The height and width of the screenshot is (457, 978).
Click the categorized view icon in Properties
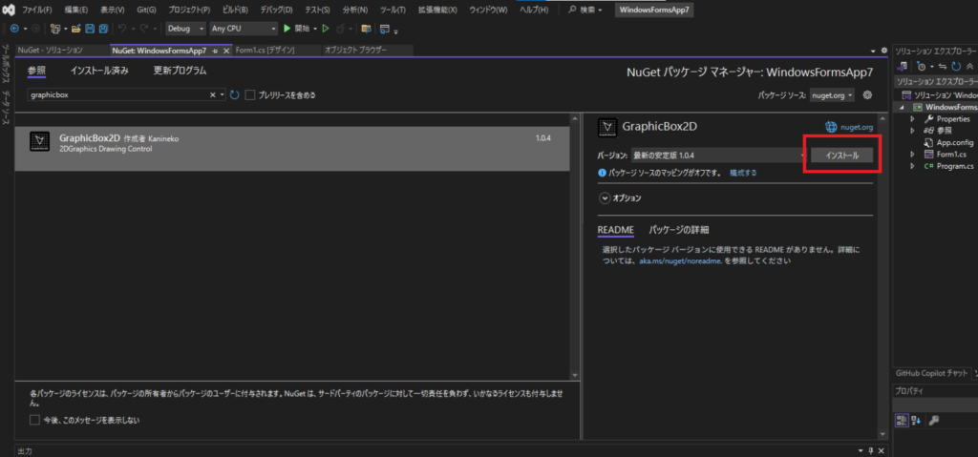pyautogui.click(x=901, y=420)
